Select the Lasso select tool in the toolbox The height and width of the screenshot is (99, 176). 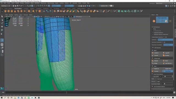coord(2,20)
